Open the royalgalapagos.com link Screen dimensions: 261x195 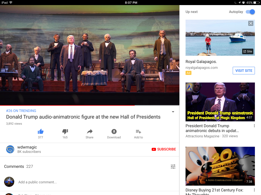pyautogui.click(x=202, y=68)
